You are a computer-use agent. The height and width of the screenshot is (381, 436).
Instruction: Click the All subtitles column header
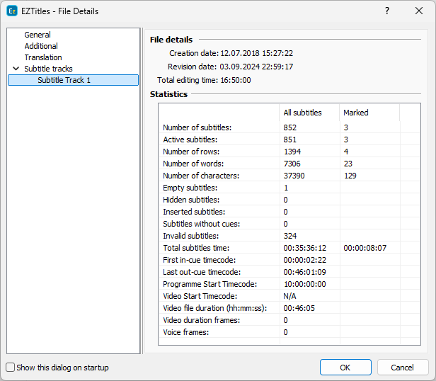click(302, 113)
